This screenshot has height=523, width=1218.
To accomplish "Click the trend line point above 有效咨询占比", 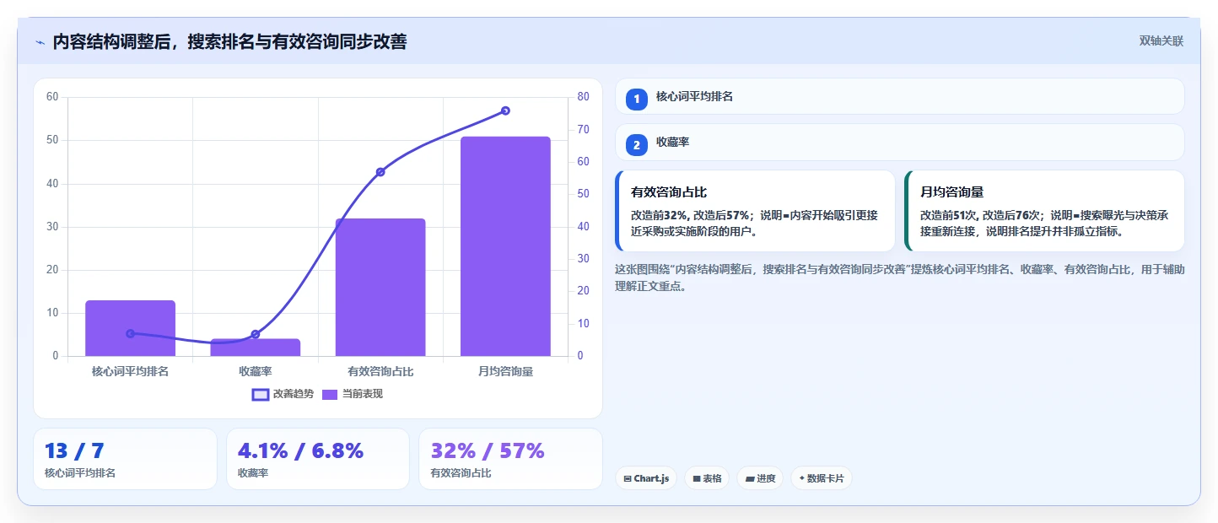I will pos(380,172).
